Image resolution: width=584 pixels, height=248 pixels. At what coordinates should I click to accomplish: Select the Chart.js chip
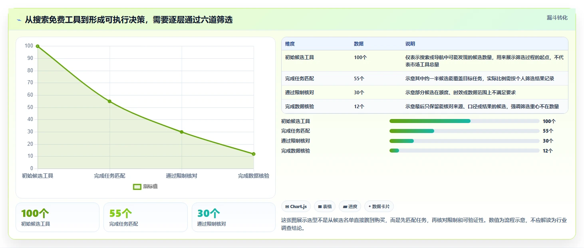296,206
